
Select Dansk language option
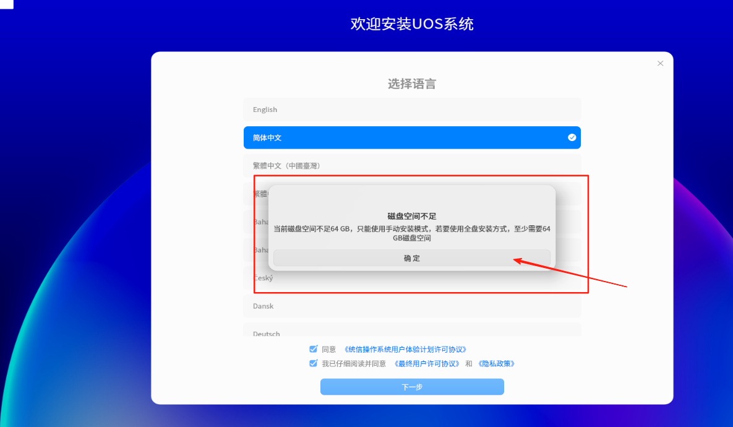pos(412,306)
